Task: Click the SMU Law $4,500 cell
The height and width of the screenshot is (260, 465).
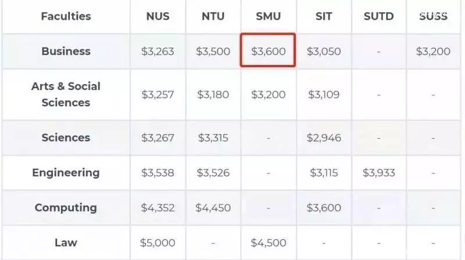Action: point(269,243)
